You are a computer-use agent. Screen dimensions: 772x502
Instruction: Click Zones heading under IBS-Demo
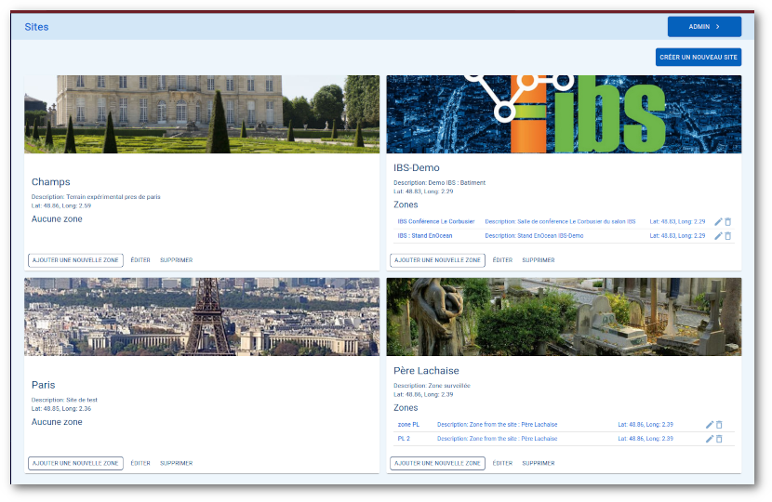click(x=406, y=205)
